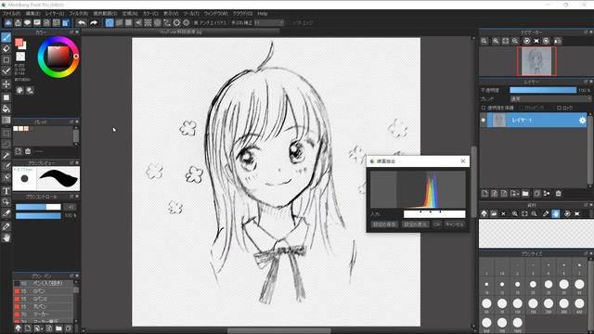
Task: Click the Brush Size panel float/undock button
Action: (586, 253)
